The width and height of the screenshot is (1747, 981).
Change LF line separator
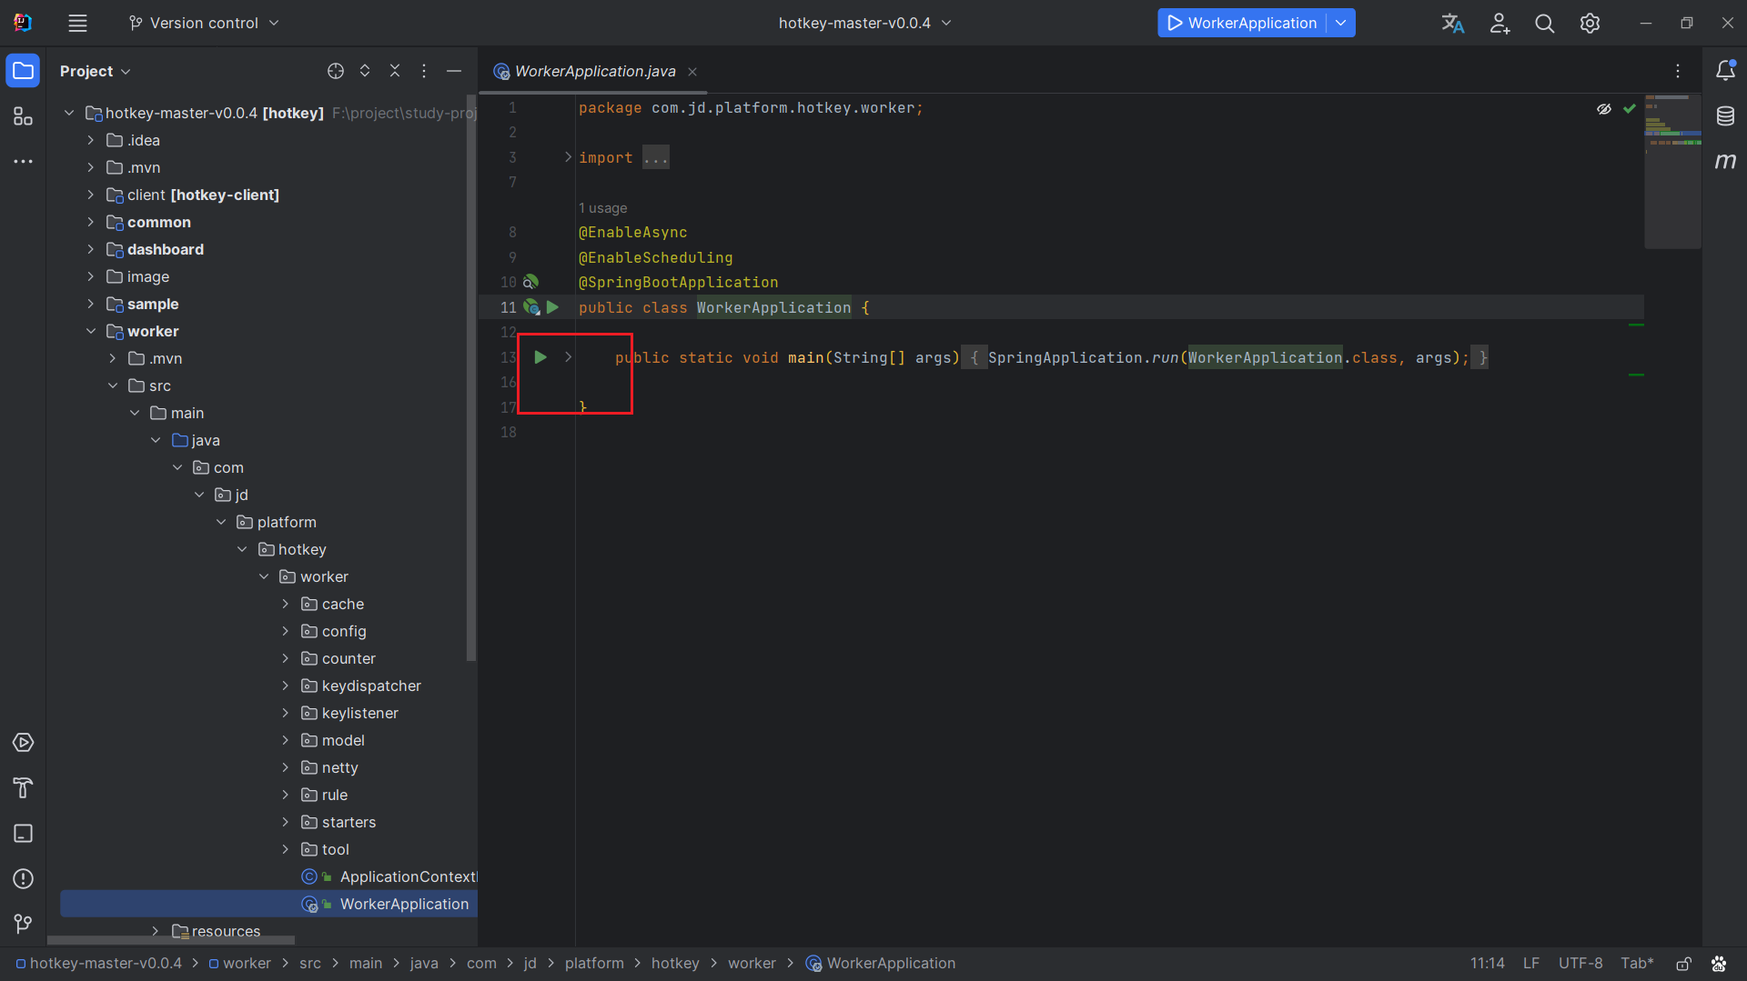pos(1531,964)
